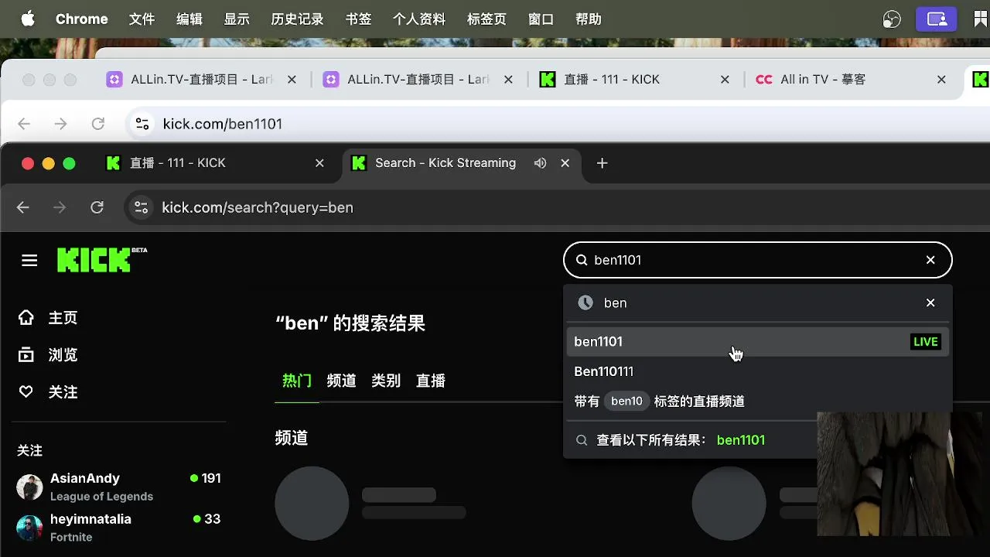Open the Kick hamburger sidebar menu

29,261
